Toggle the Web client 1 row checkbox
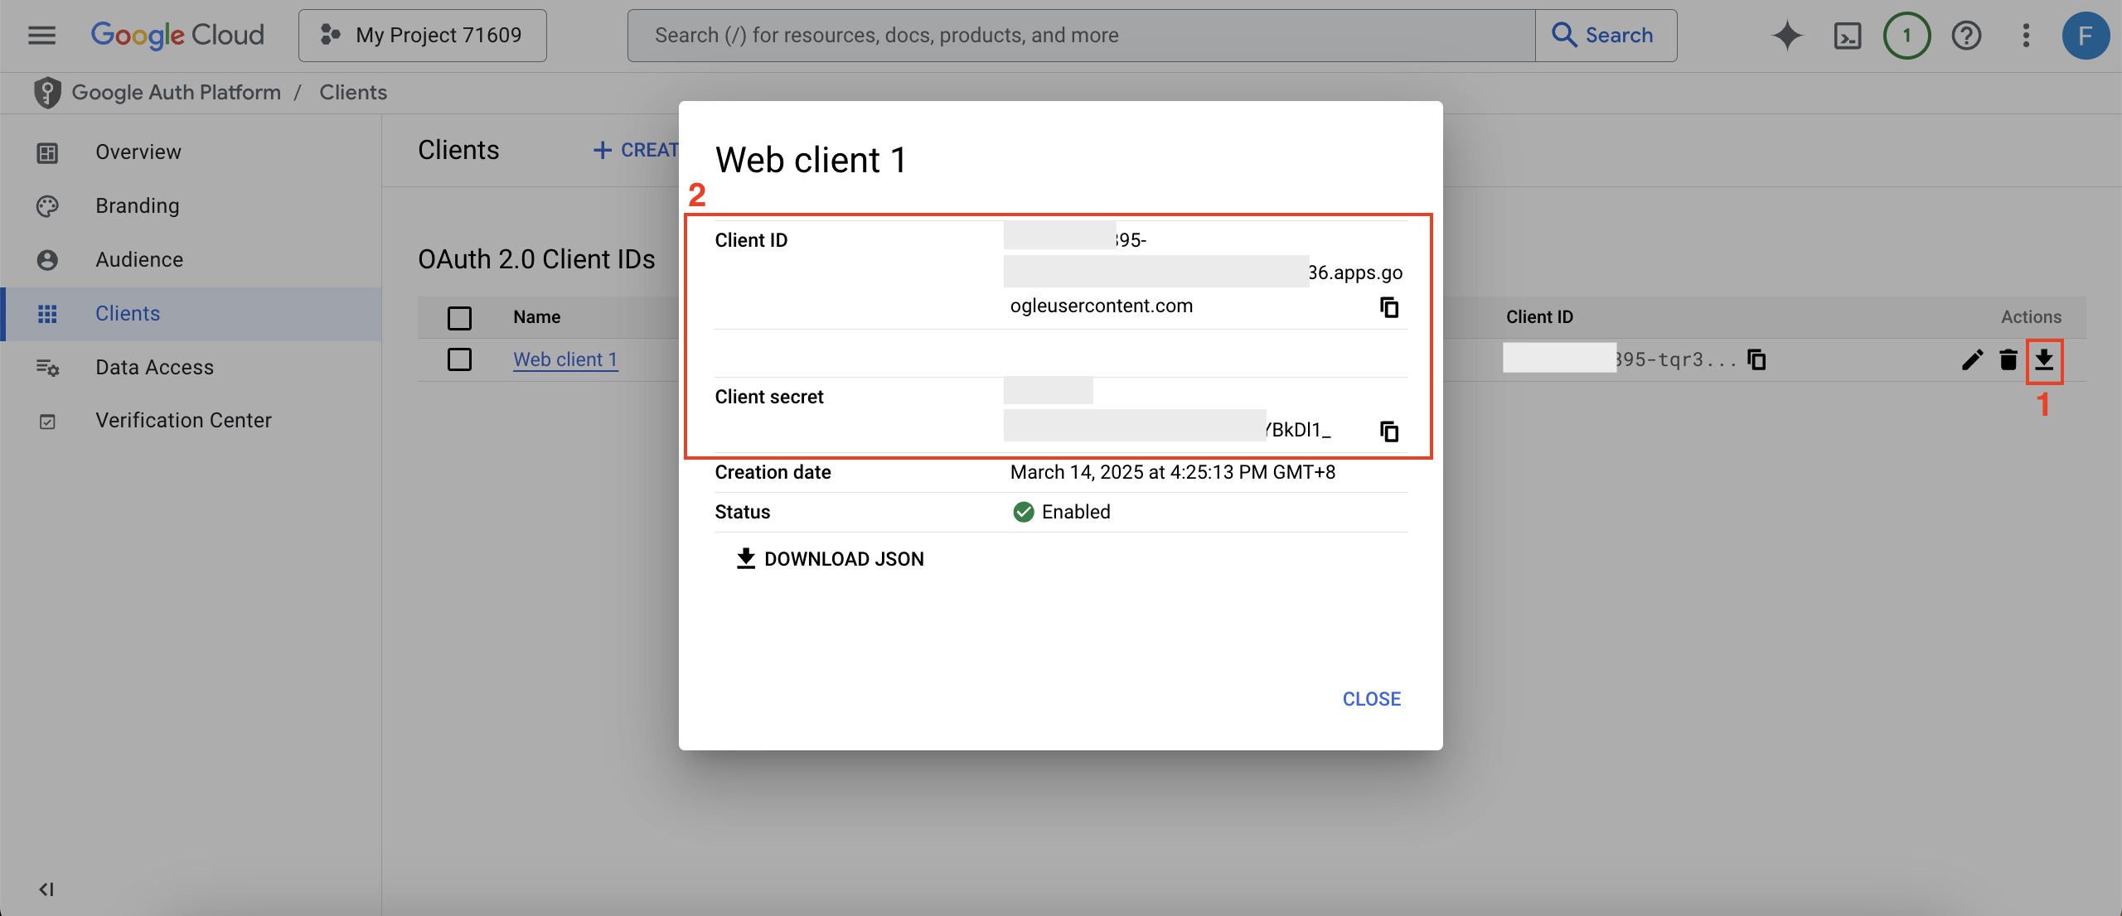The width and height of the screenshot is (2122, 916). [459, 359]
